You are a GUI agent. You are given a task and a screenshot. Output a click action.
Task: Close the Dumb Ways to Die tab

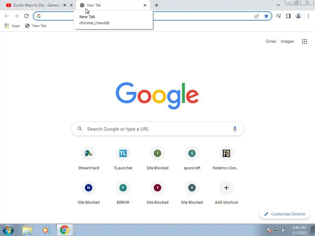click(71, 5)
